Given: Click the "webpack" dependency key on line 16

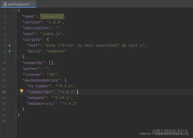Looking at the screenshot, I should pos(37,98).
